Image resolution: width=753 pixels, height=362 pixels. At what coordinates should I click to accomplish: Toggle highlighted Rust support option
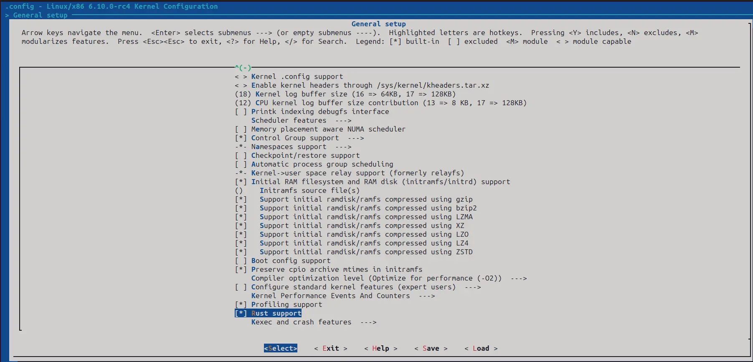[x=268, y=313]
